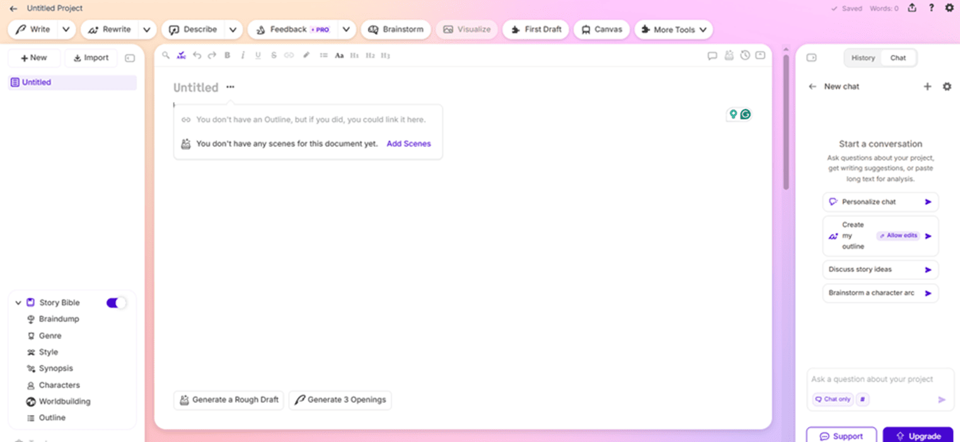
Task: Switch to the History tab
Action: pos(863,58)
